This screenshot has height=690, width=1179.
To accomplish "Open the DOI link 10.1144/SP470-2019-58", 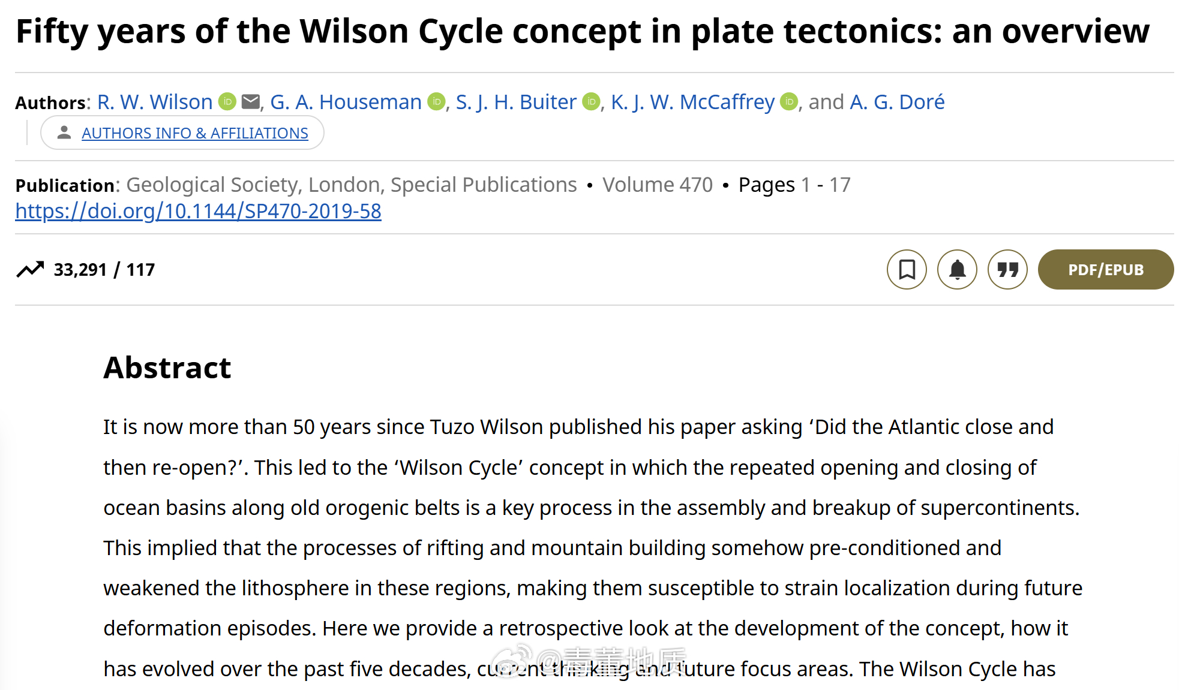I will (x=198, y=211).
